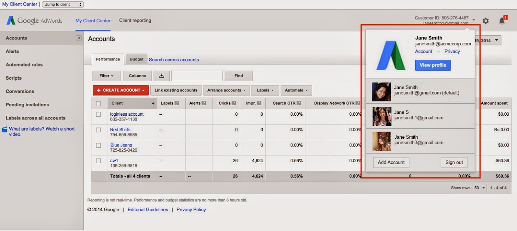Image resolution: width=517 pixels, height=231 pixels.
Task: Select the janesmith3@gmail.com account thumbnail
Action: pyautogui.click(x=382, y=141)
